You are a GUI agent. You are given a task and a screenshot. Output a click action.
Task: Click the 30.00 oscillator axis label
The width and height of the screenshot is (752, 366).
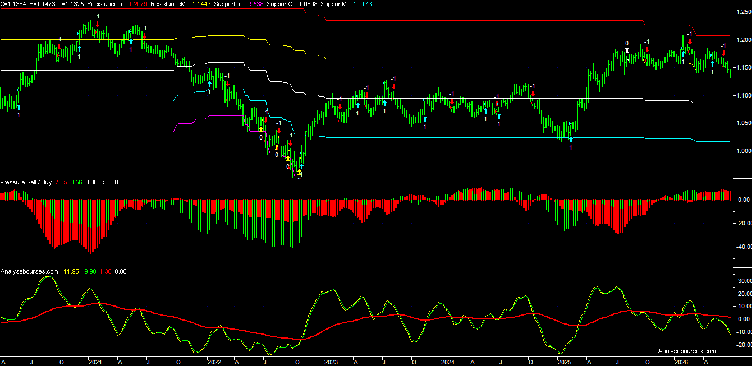tap(745, 281)
